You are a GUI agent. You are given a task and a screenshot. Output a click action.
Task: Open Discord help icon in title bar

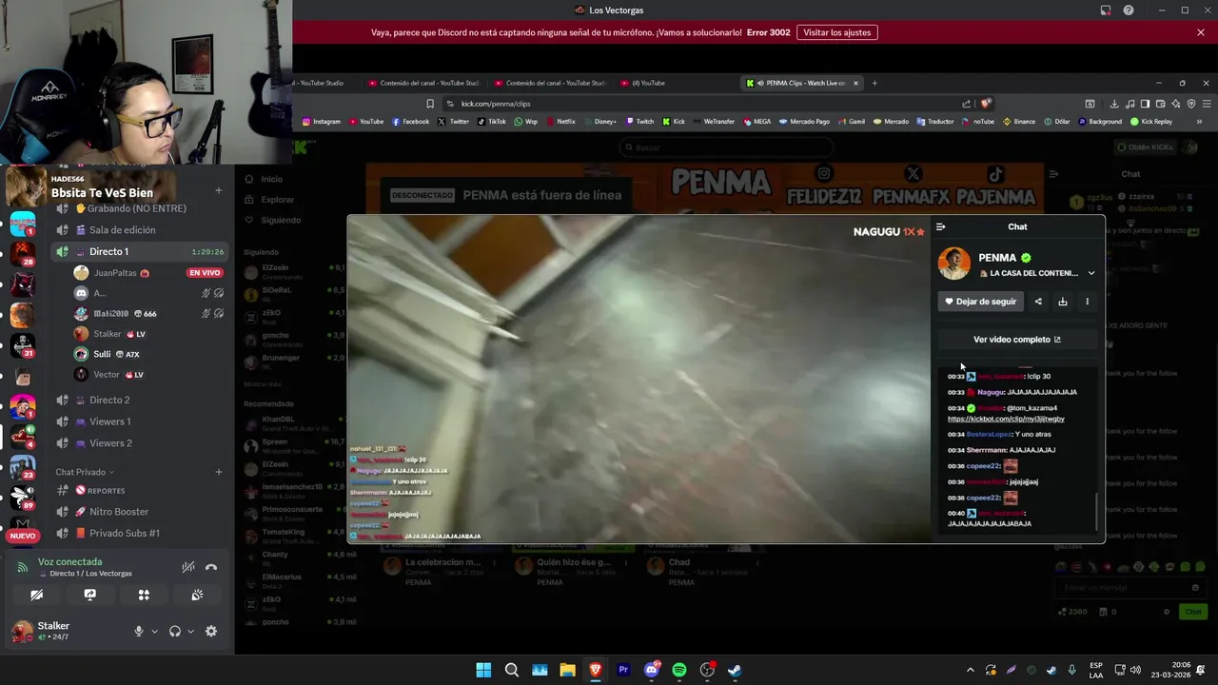[1129, 10]
